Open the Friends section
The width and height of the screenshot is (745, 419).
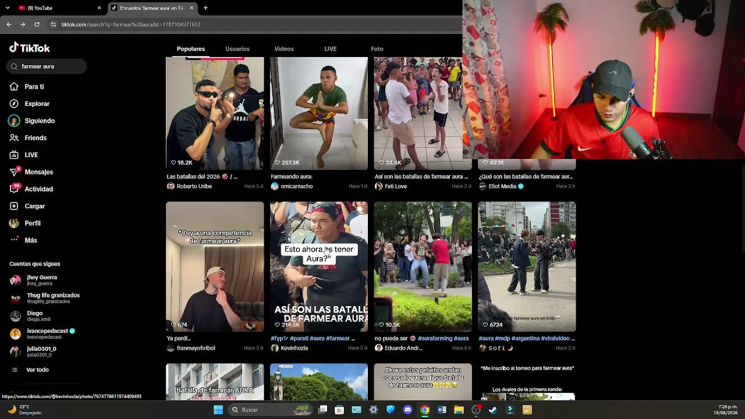coord(28,138)
